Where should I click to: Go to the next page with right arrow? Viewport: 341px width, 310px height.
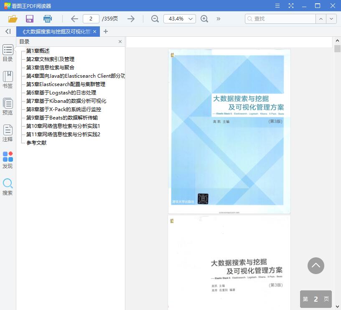click(131, 19)
